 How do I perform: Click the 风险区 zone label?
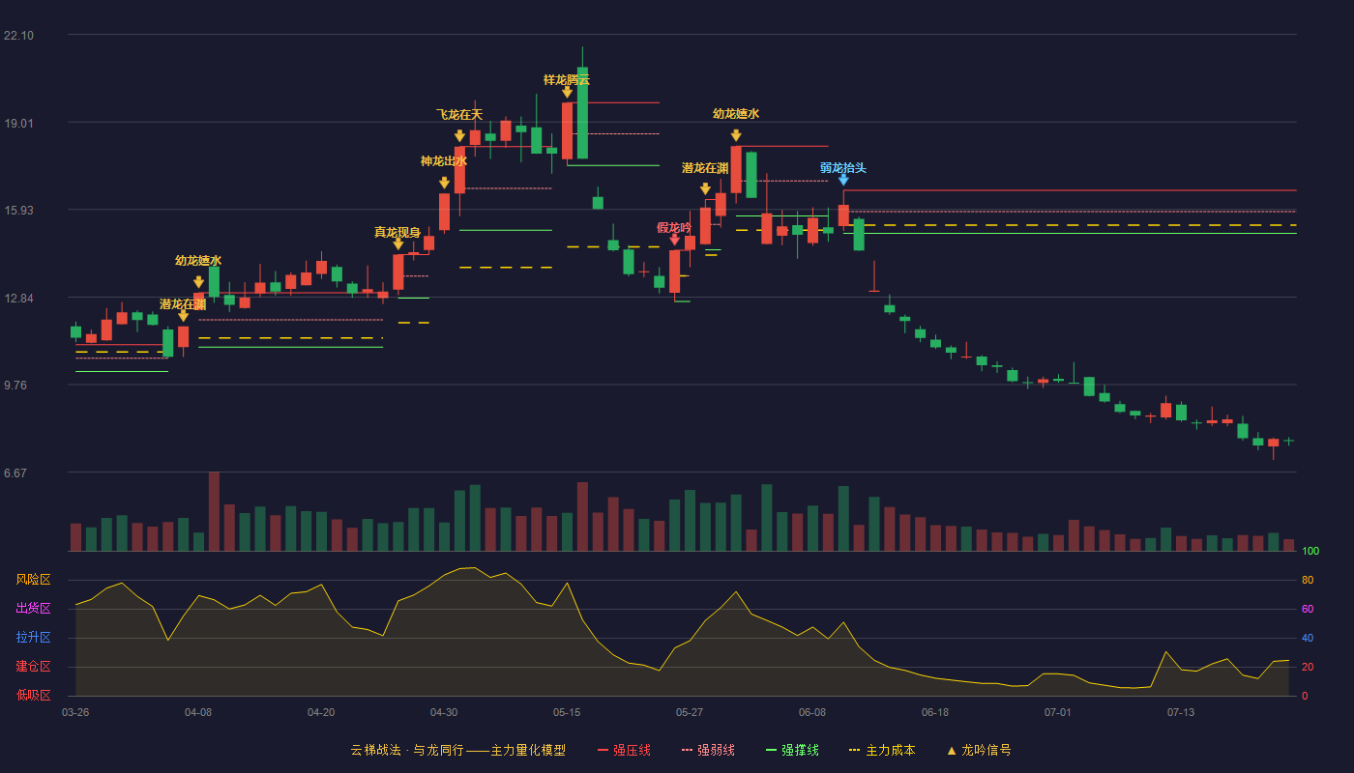(33, 580)
